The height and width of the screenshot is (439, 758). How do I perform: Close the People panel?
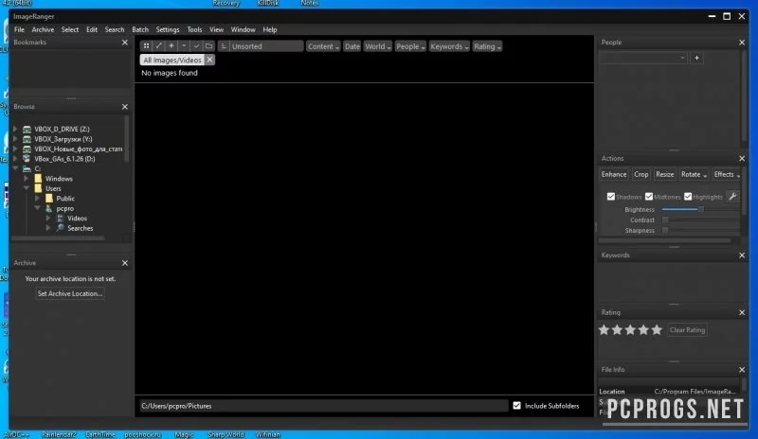pos(742,43)
